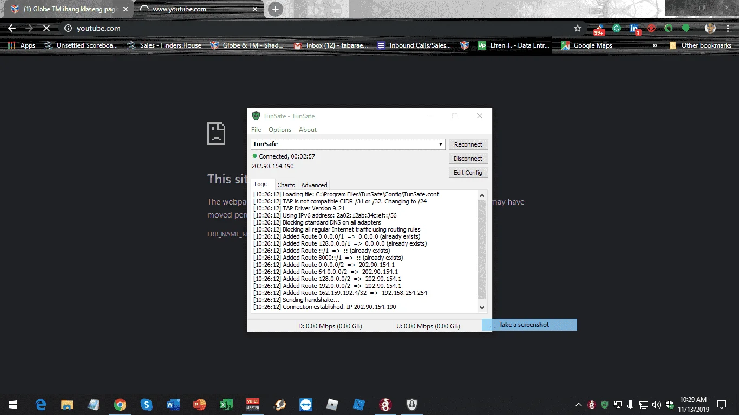Close the www.youtube.com tab
739x415 pixels.
(x=256, y=9)
